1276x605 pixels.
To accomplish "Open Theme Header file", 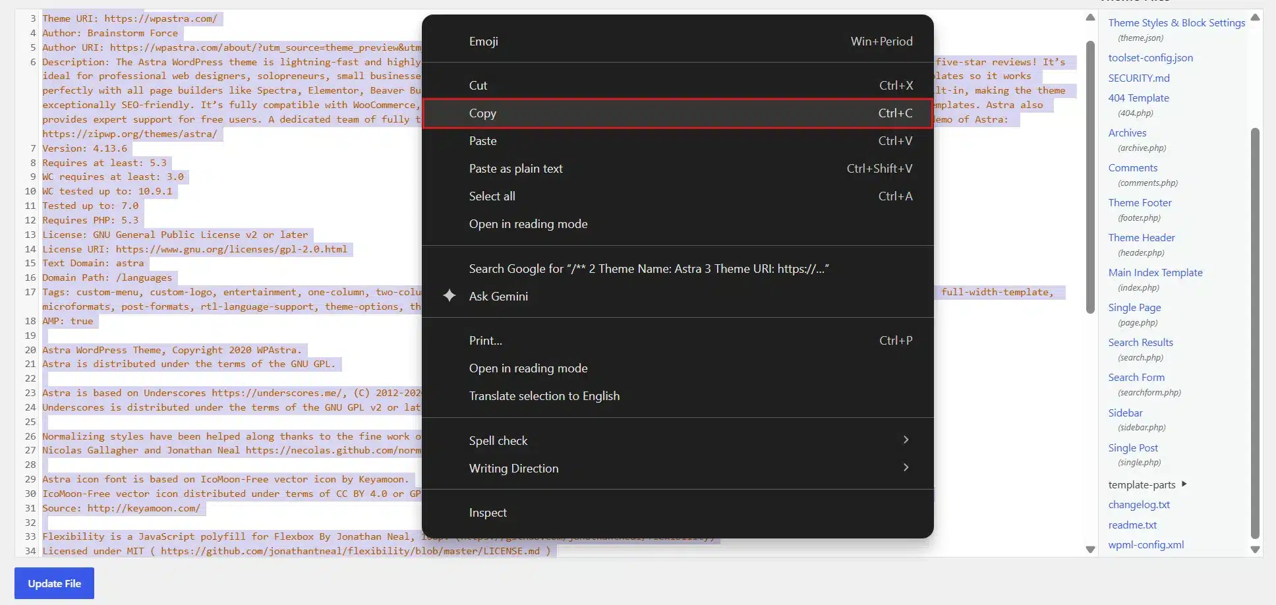I will (1142, 237).
